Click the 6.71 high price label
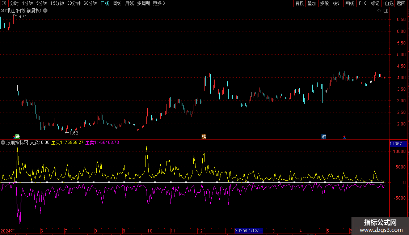Screen dimensions: 409x235 (22, 17)
